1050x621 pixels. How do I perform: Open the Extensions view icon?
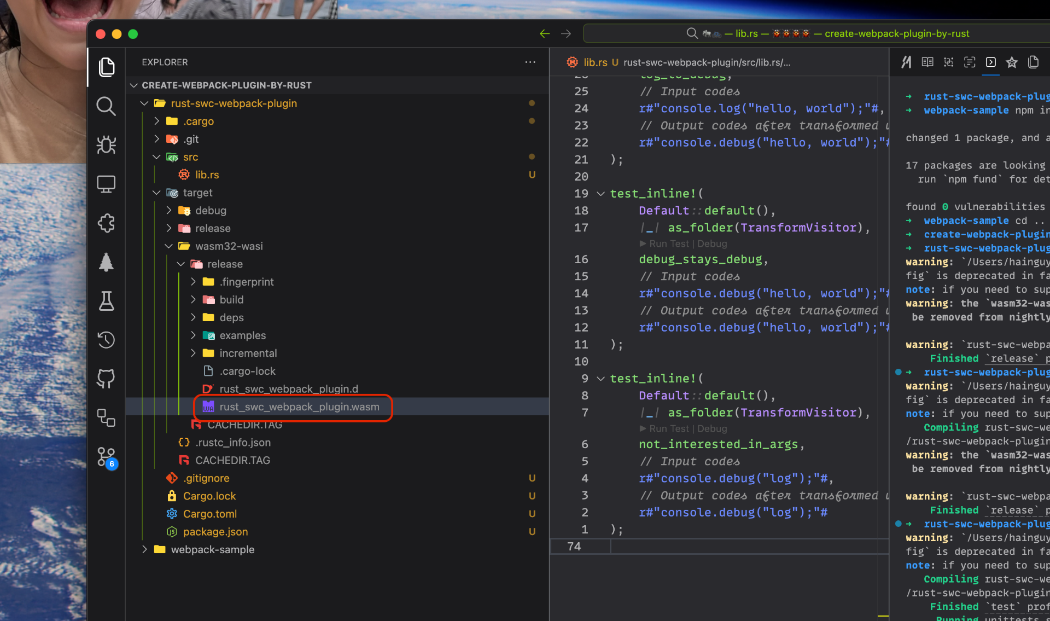[106, 223]
